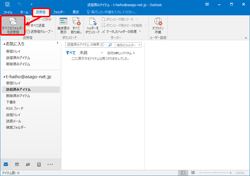This screenshot has height=176, width=250.
Task: Click zoom out minus button
Action: pyautogui.click(x=200, y=173)
